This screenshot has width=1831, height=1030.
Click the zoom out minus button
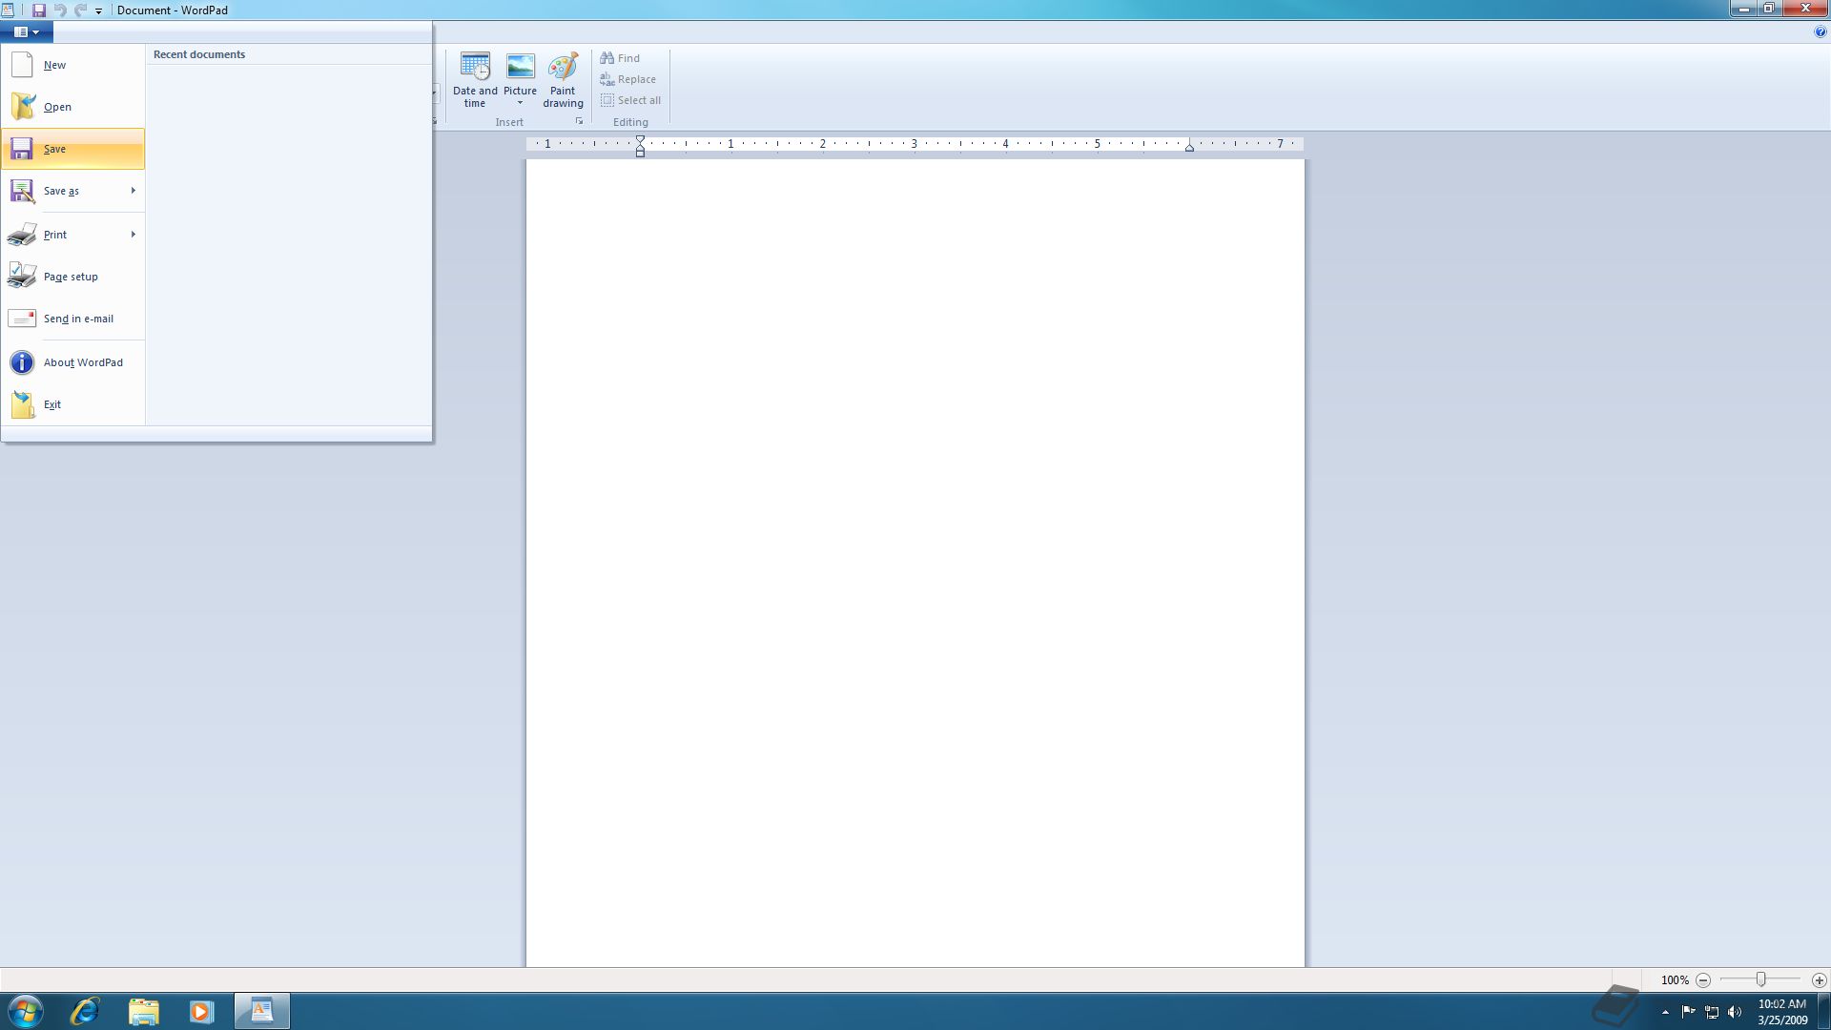pos(1703,980)
